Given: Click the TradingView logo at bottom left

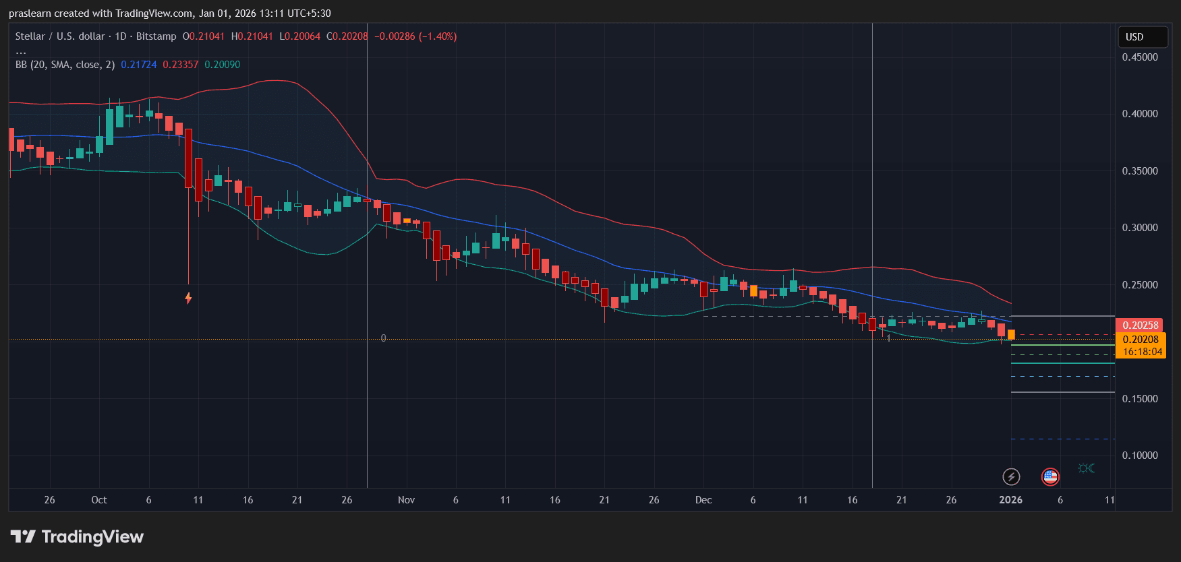Looking at the screenshot, I should click(x=77, y=537).
